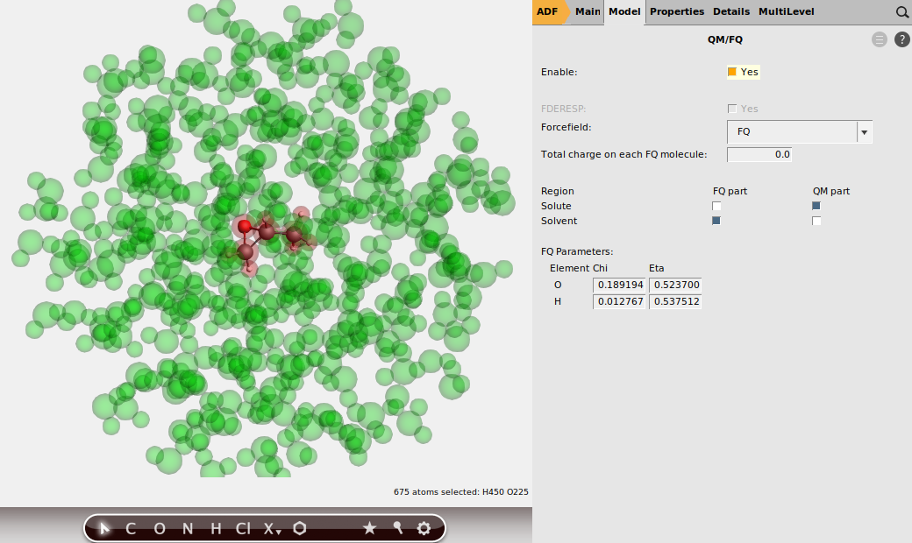Screen dimensions: 912x543
Task: Uncheck the FQ part for Solvent
Action: click(716, 221)
